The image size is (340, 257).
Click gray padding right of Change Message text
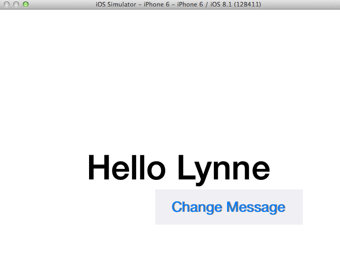click(x=294, y=207)
